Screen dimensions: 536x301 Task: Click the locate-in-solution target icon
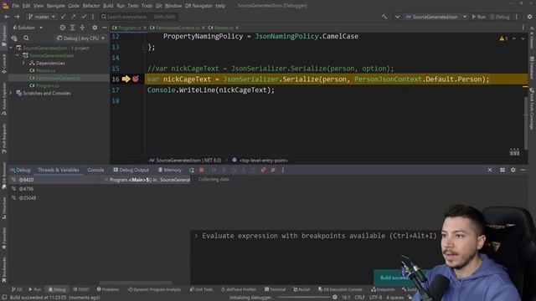63,28
